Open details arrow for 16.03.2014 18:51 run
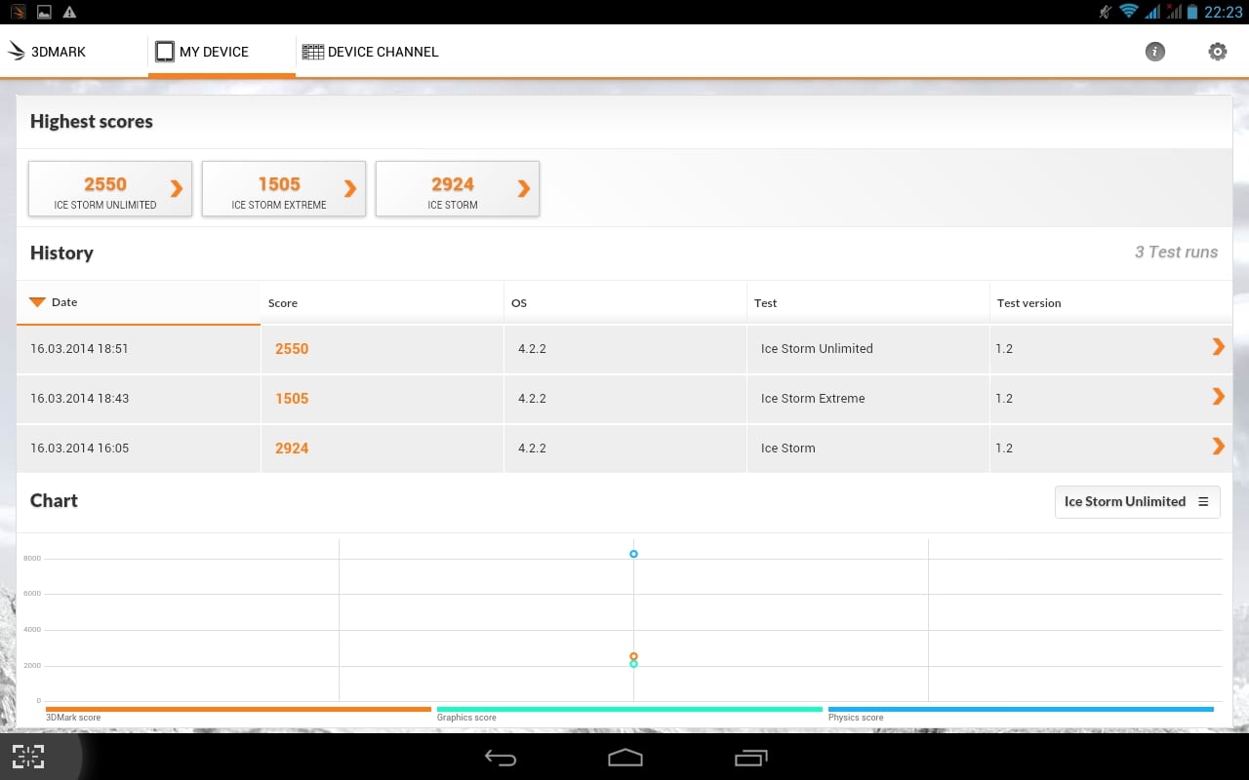The image size is (1249, 780). coord(1218,347)
